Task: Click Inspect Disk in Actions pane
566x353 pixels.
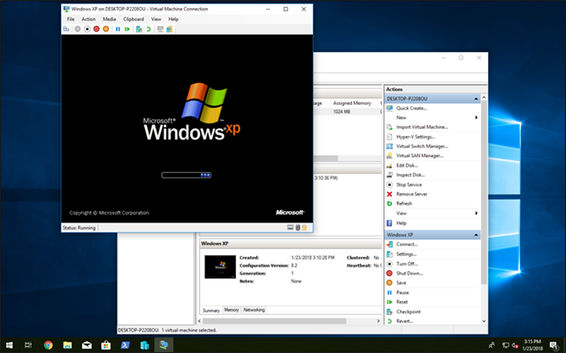Action: [x=410, y=175]
